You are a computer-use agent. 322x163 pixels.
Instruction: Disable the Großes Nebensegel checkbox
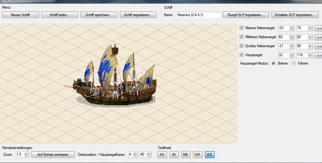(241, 46)
